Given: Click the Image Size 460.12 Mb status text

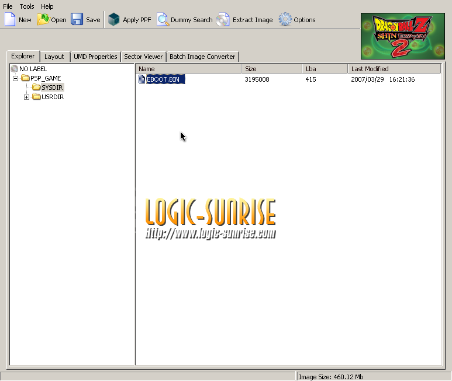Looking at the screenshot, I should point(331,377).
